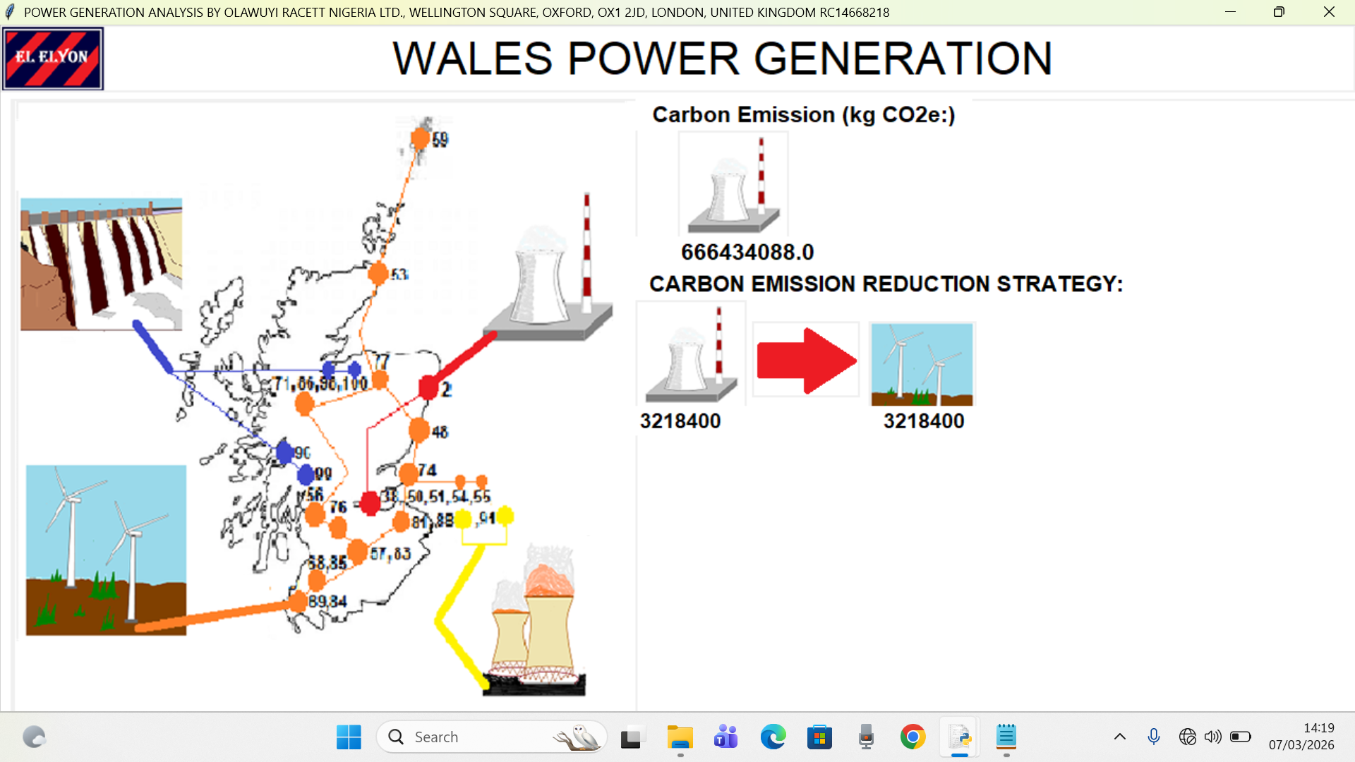Show hidden system tray icons
Viewport: 1355px width, 762px height.
[1119, 737]
